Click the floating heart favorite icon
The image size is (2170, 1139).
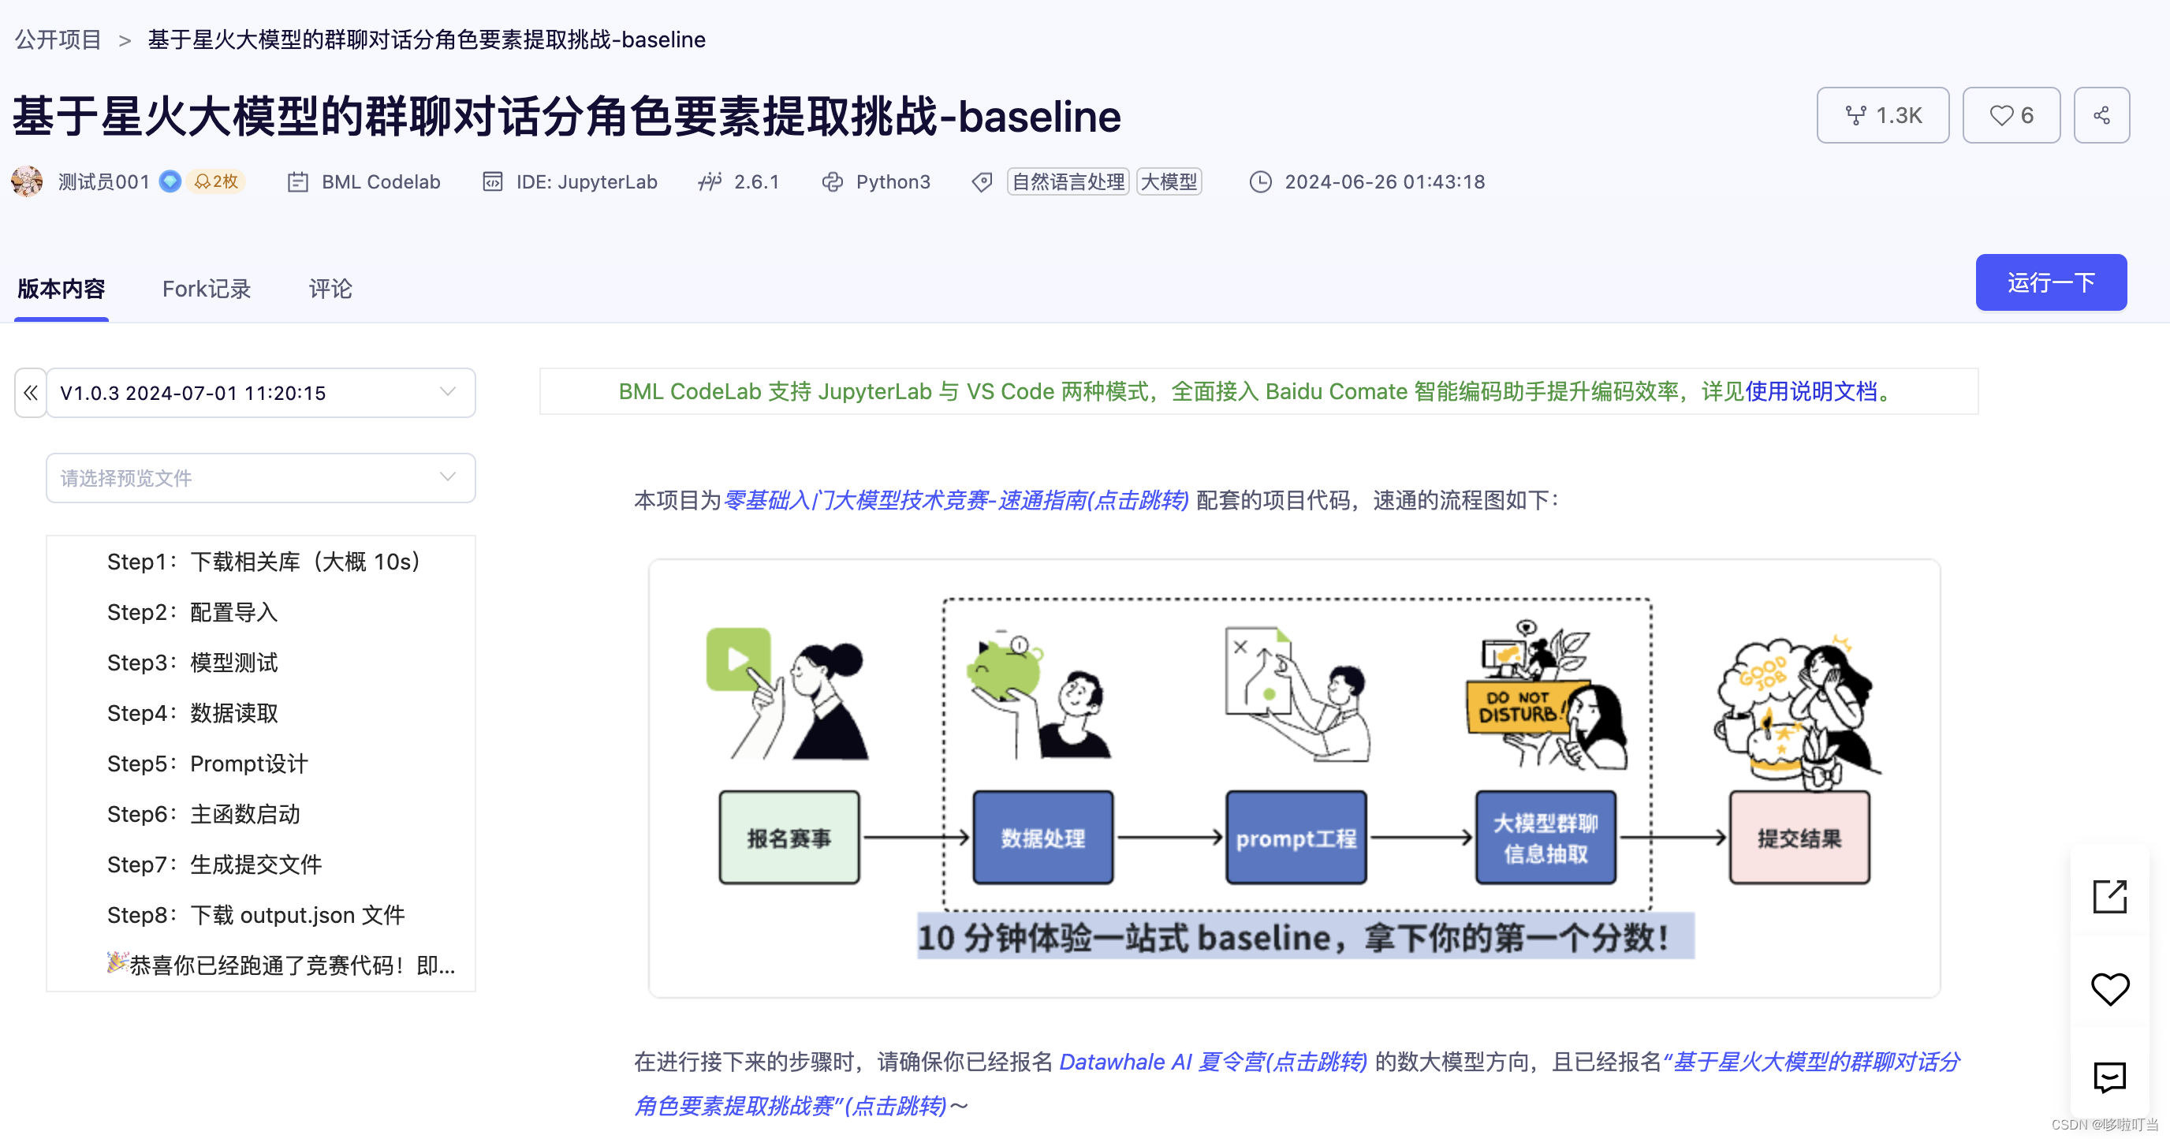tap(2108, 988)
